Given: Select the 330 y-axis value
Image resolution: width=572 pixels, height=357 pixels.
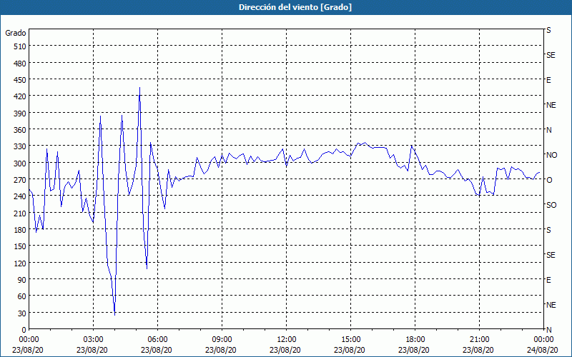Looking at the screenshot, I should pos(20,146).
